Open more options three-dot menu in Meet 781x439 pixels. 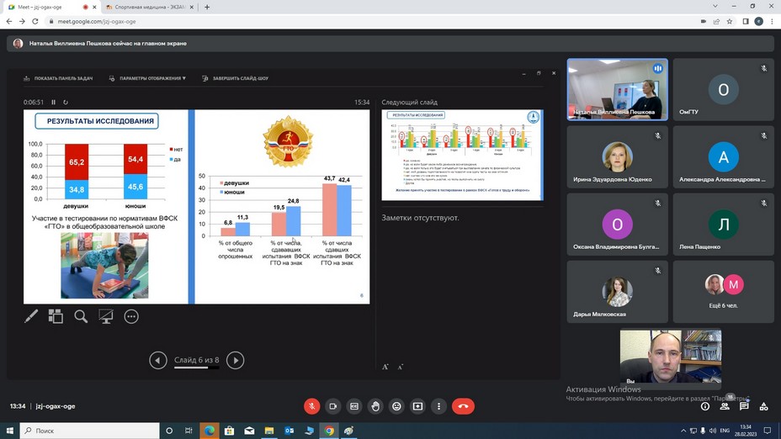click(x=438, y=406)
